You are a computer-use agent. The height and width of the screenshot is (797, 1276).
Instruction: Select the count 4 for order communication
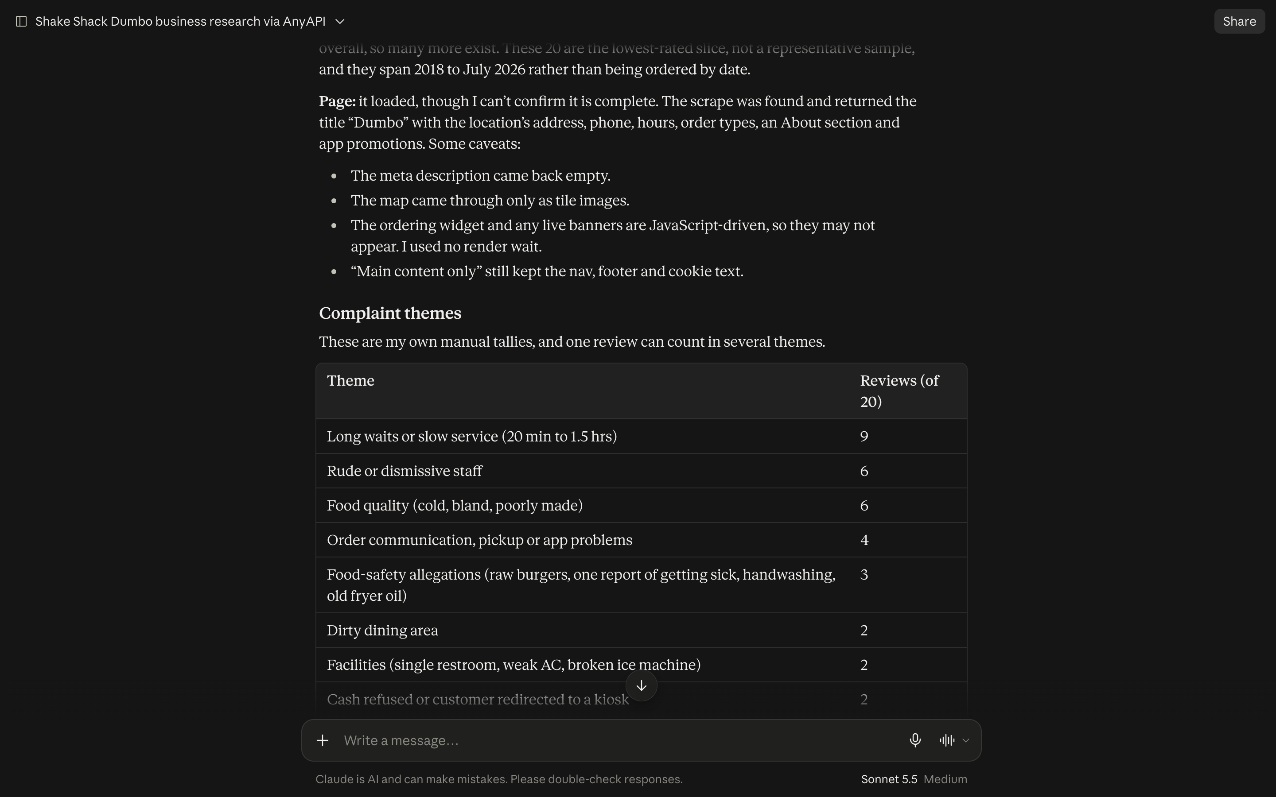(864, 540)
